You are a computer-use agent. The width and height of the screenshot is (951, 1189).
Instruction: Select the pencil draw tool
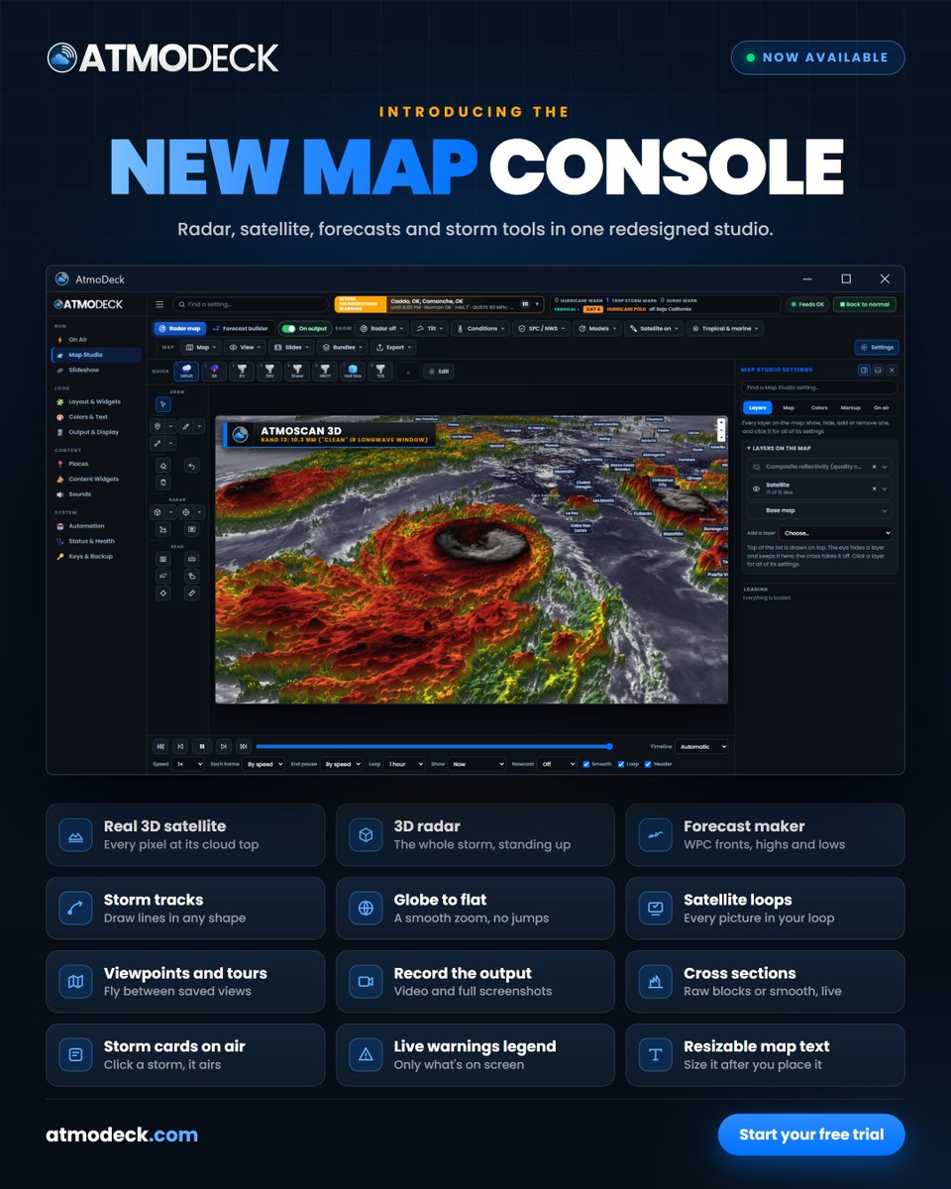185,426
